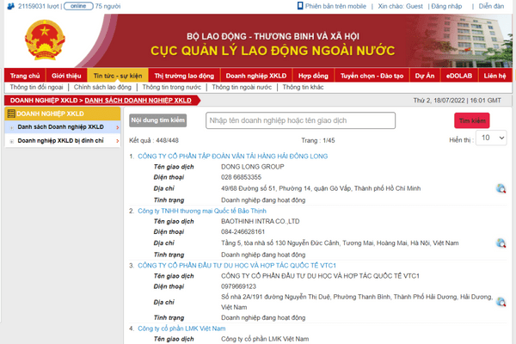Image resolution: width=516 pixels, height=344 pixels.
Task: Open Trang chủ menu item
Action: click(x=25, y=76)
